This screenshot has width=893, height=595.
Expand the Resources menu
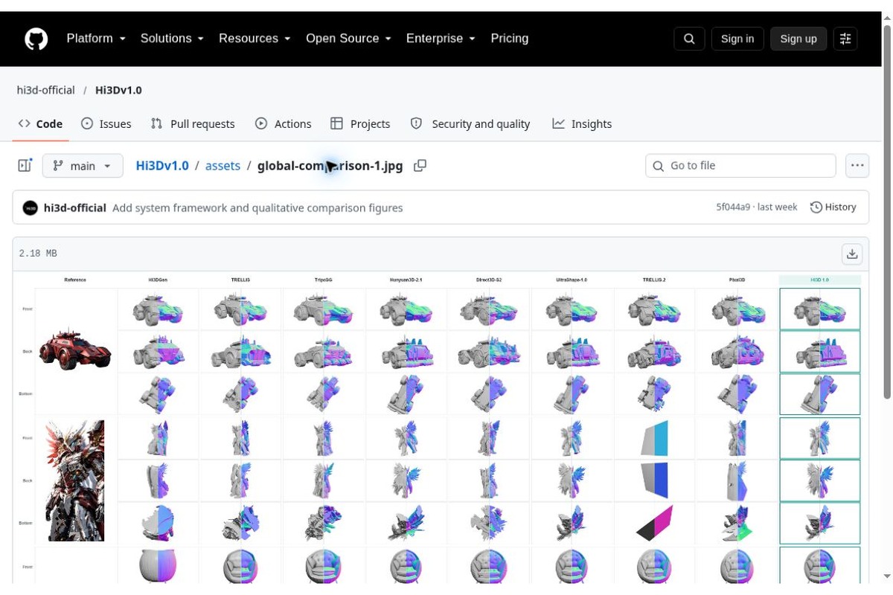(x=255, y=39)
